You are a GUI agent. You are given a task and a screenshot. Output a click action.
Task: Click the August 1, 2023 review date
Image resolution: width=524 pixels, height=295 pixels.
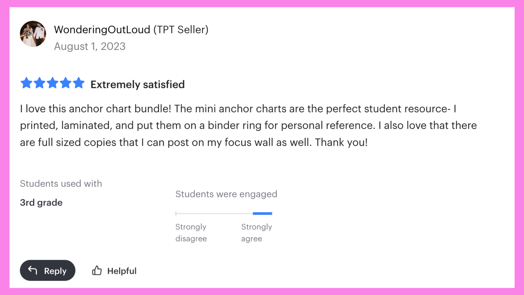(90, 46)
